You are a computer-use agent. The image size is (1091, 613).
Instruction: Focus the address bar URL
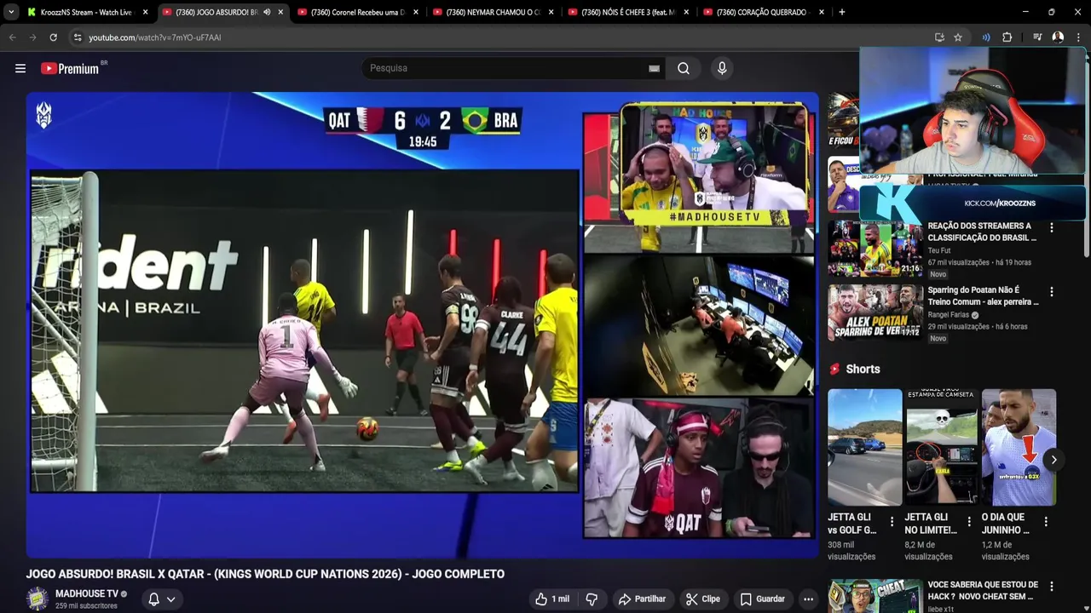pos(154,37)
